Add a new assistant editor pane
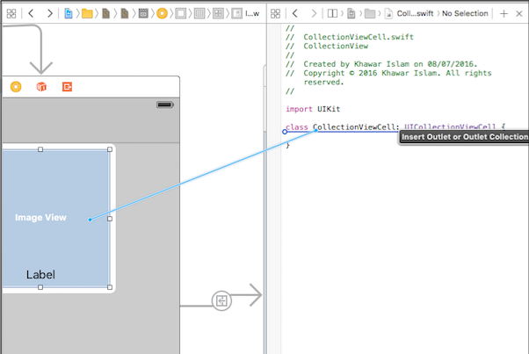The image size is (529, 354). coord(504,14)
